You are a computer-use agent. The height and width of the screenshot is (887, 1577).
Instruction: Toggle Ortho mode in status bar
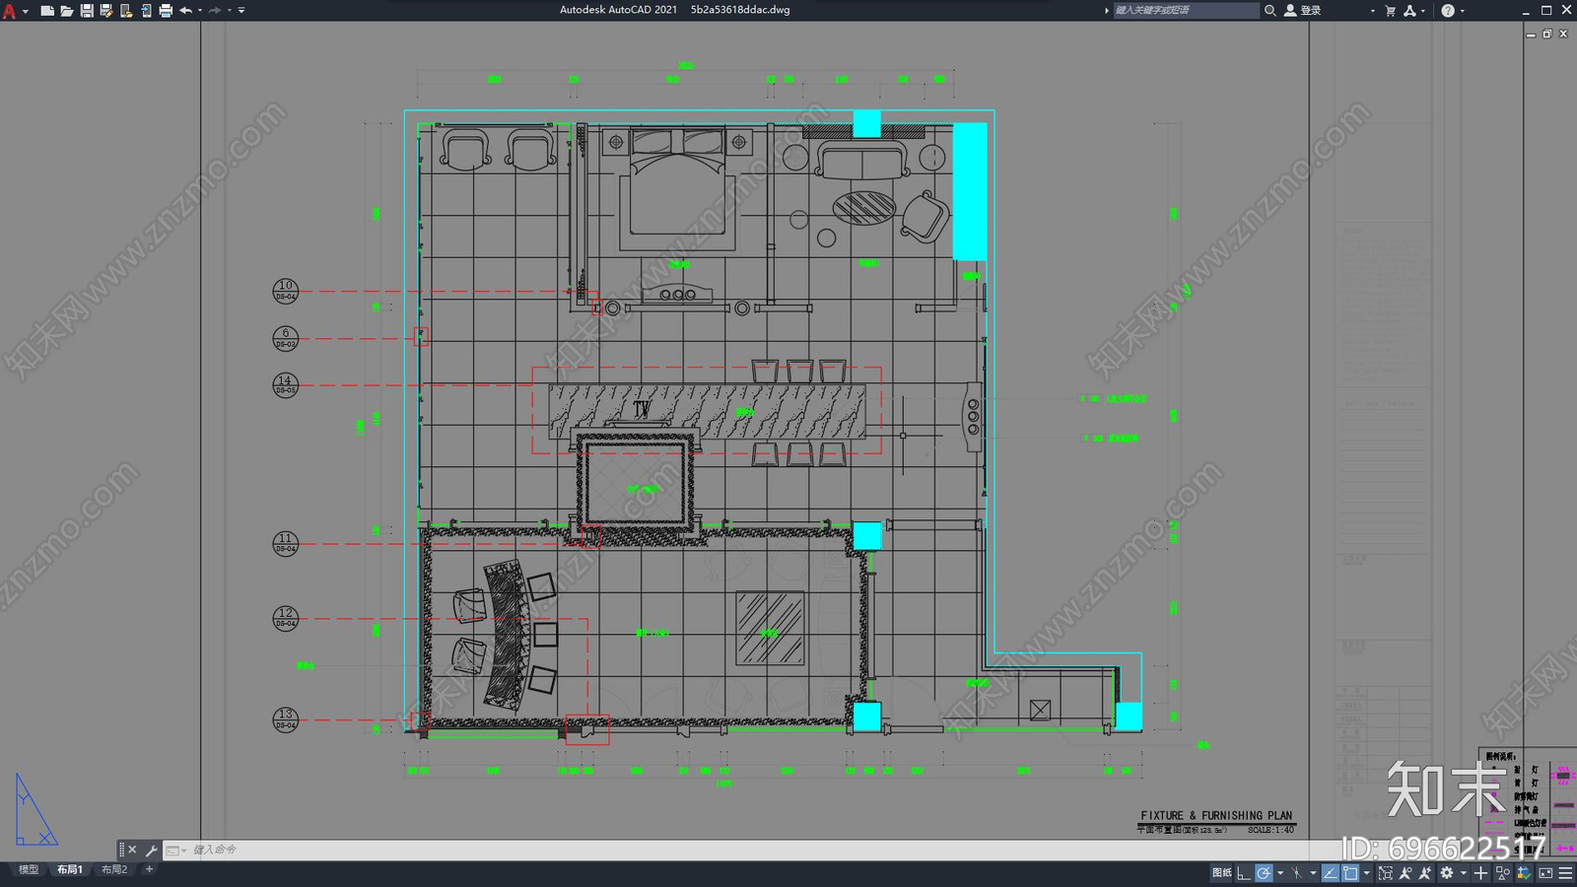click(1244, 873)
